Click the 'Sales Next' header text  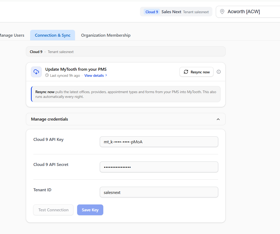click(x=171, y=12)
